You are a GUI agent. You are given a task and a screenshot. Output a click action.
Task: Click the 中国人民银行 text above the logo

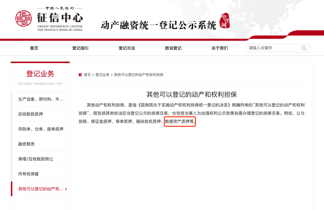[x=60, y=8]
